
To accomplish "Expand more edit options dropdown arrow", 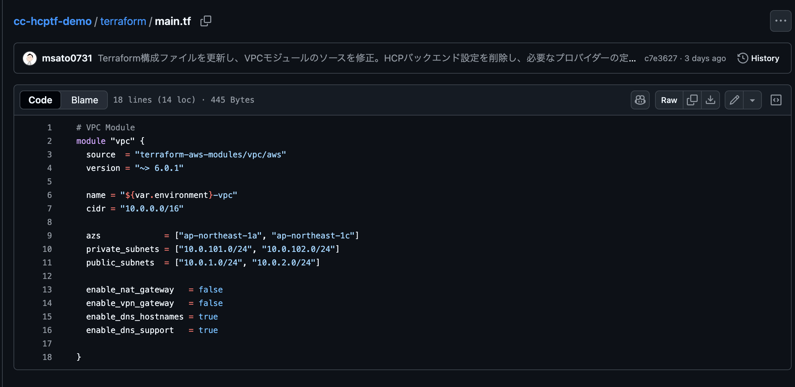I will click(x=752, y=100).
